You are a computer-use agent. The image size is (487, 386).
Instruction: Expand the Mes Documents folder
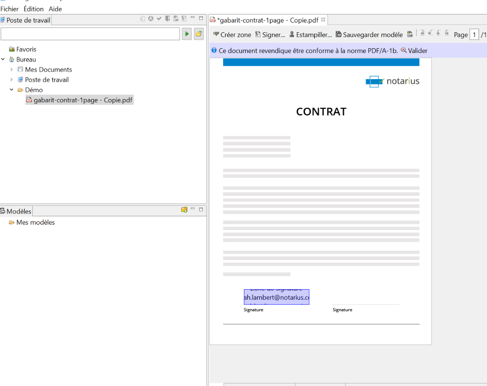(x=12, y=69)
